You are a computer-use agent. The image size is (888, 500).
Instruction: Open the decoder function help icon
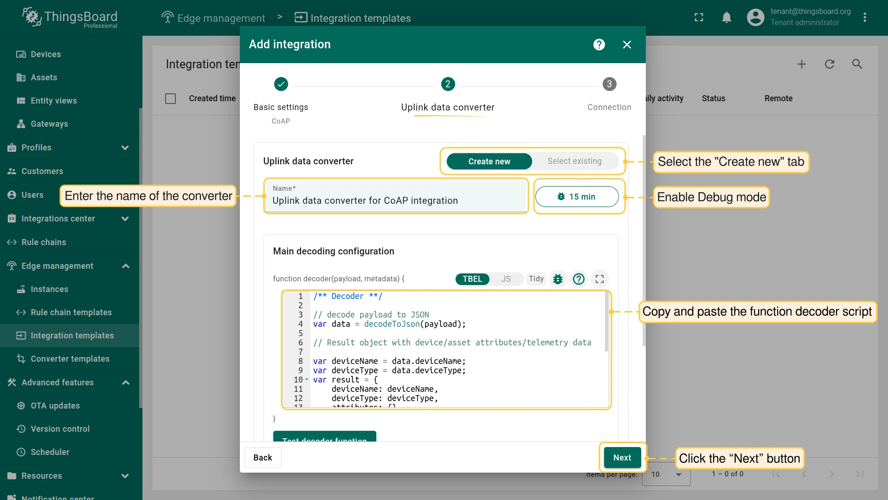579,279
